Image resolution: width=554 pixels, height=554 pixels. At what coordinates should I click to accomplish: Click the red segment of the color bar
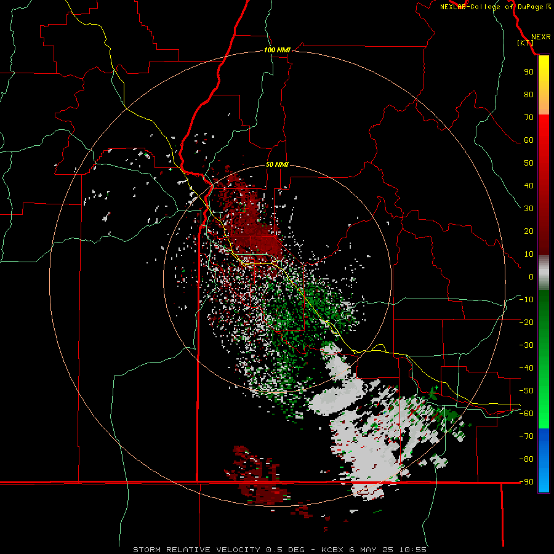tap(544, 185)
